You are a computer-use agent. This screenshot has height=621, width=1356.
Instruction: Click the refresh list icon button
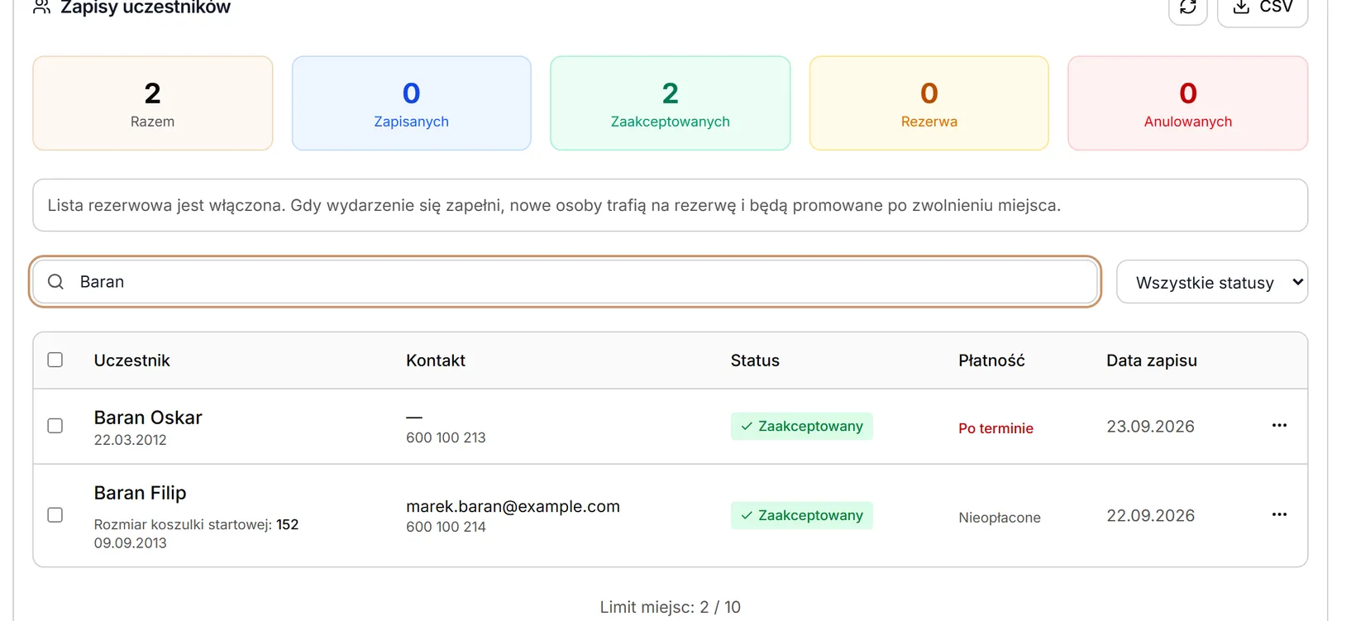coord(1187,8)
